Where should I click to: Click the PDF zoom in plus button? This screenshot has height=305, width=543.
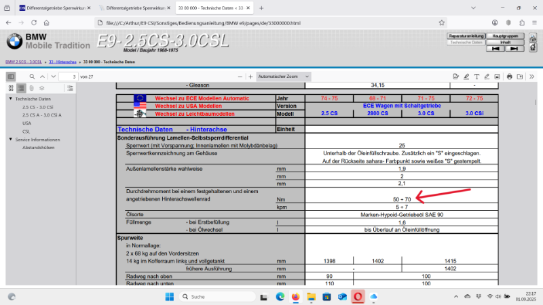coord(250,77)
